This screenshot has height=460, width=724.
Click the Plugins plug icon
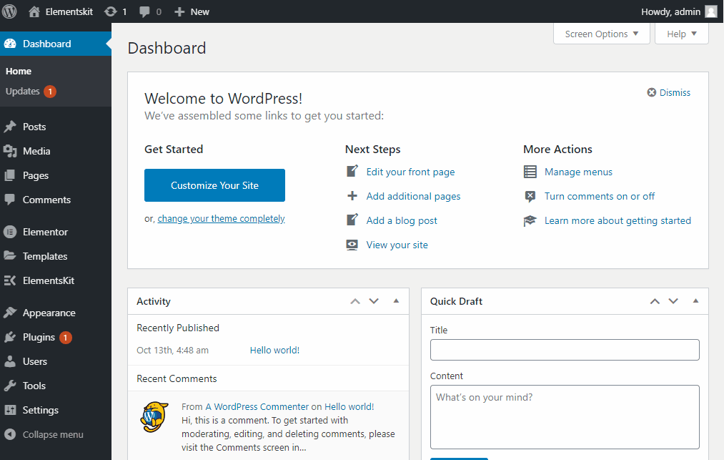point(10,337)
